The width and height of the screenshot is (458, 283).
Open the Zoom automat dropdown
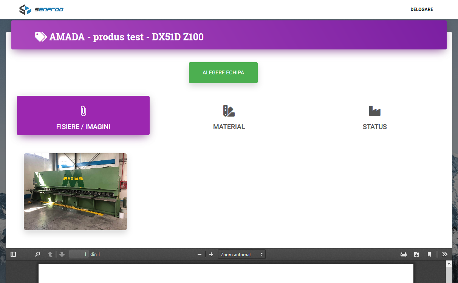coord(242,255)
